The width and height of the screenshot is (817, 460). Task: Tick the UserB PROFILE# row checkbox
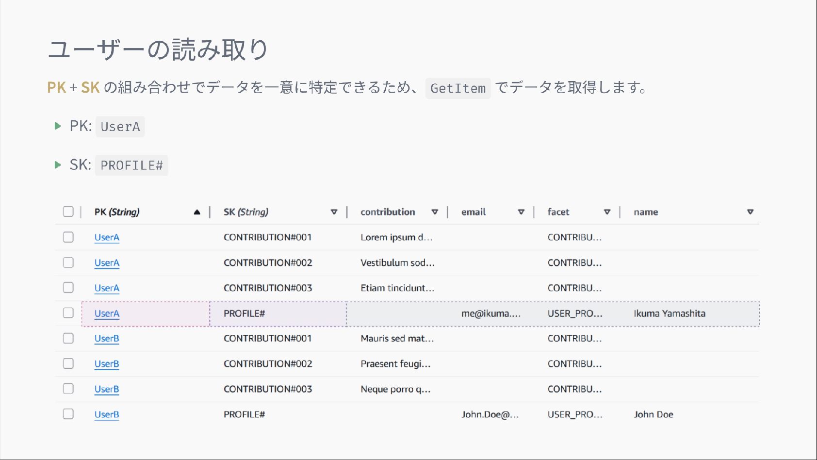click(x=68, y=414)
